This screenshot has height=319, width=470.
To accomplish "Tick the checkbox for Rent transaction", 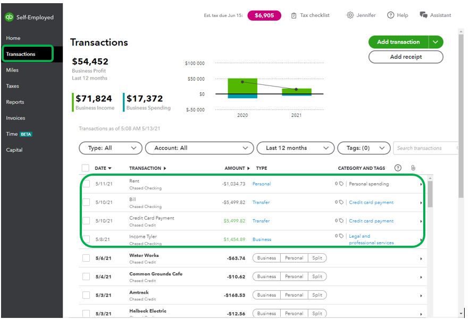I will click(x=86, y=184).
